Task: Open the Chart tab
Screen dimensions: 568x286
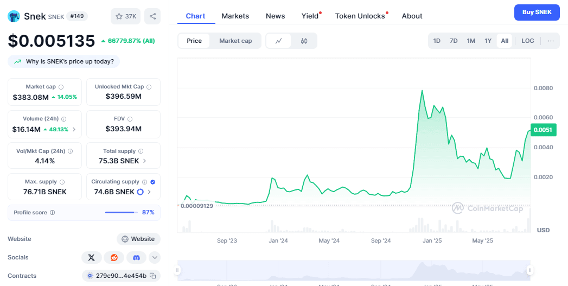Action: pyautogui.click(x=196, y=16)
